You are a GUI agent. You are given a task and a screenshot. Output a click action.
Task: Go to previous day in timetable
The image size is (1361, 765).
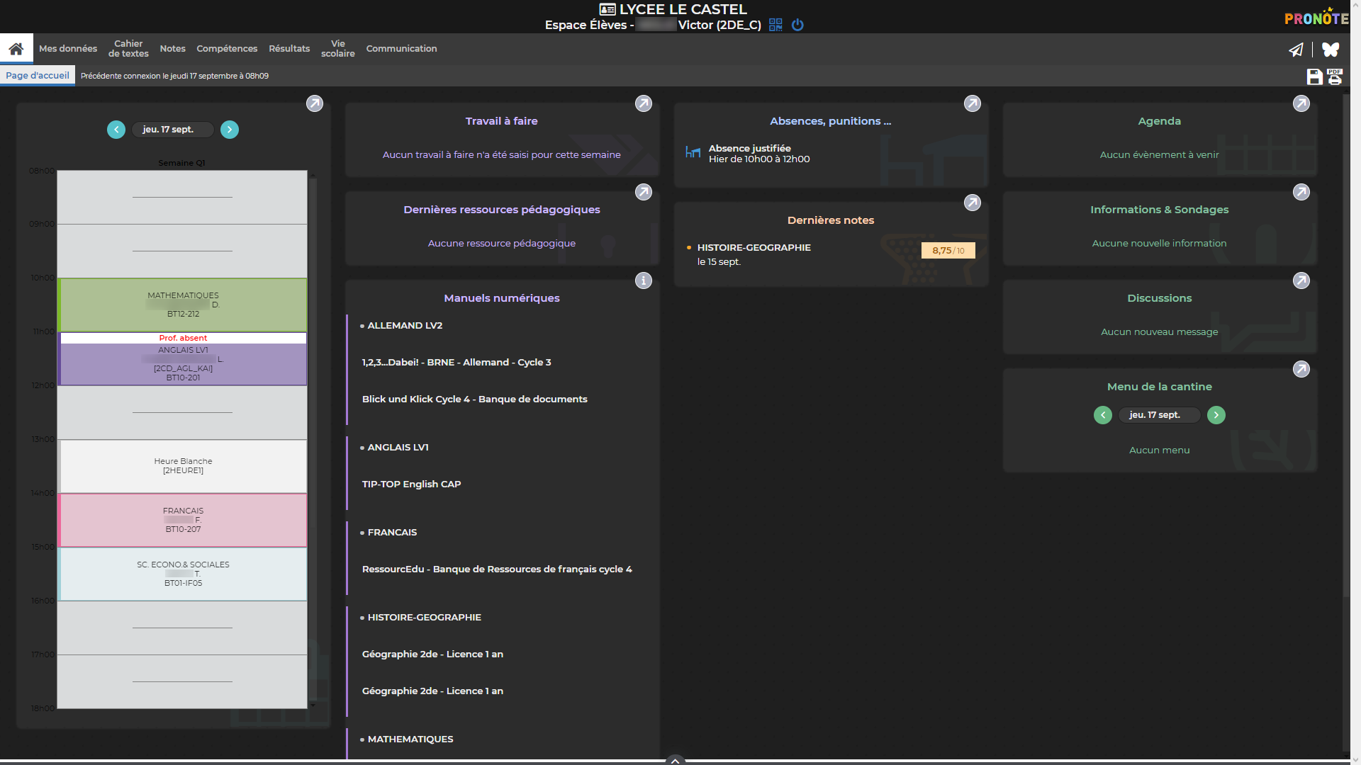coord(116,130)
